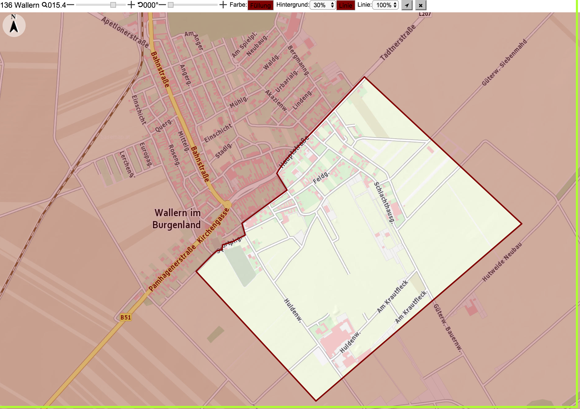Open the Füllung fill color picker
580x409 pixels.
(x=260, y=5)
